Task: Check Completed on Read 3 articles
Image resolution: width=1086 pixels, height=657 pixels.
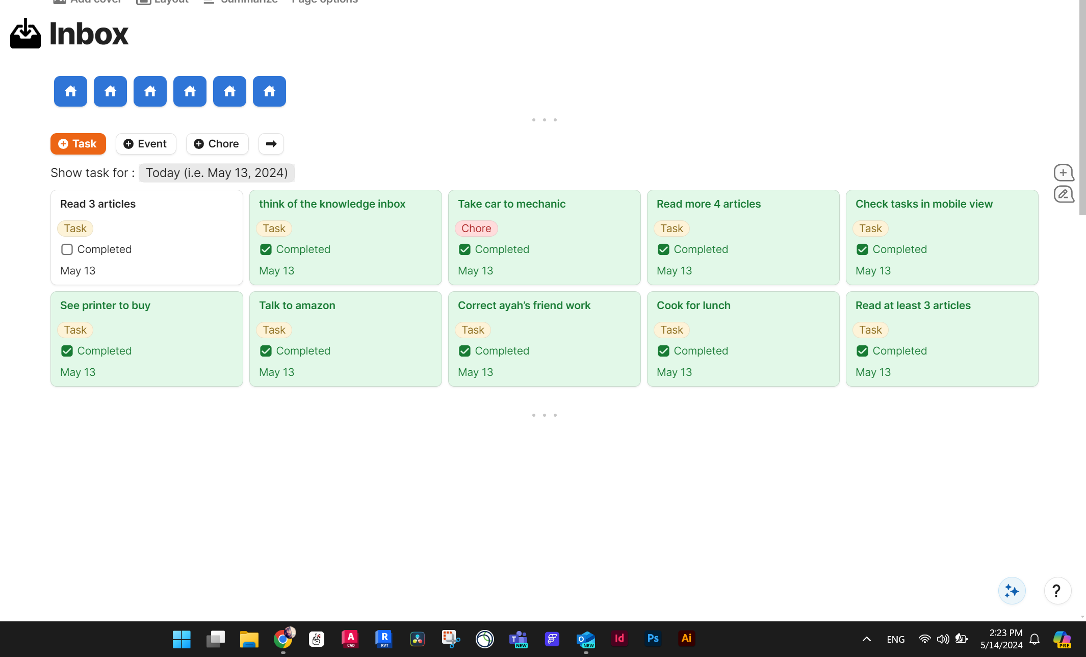Action: (x=67, y=249)
